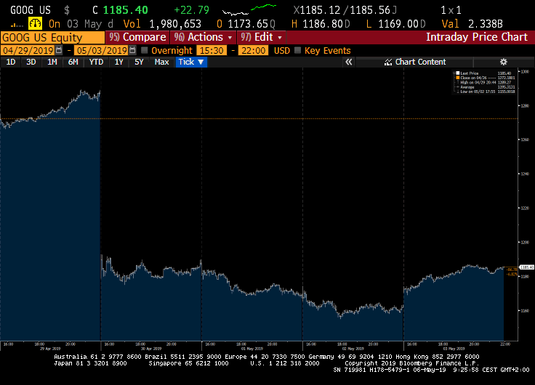Viewport: 535px width, 385px height.
Task: Select the Max range tab
Action: coord(161,62)
